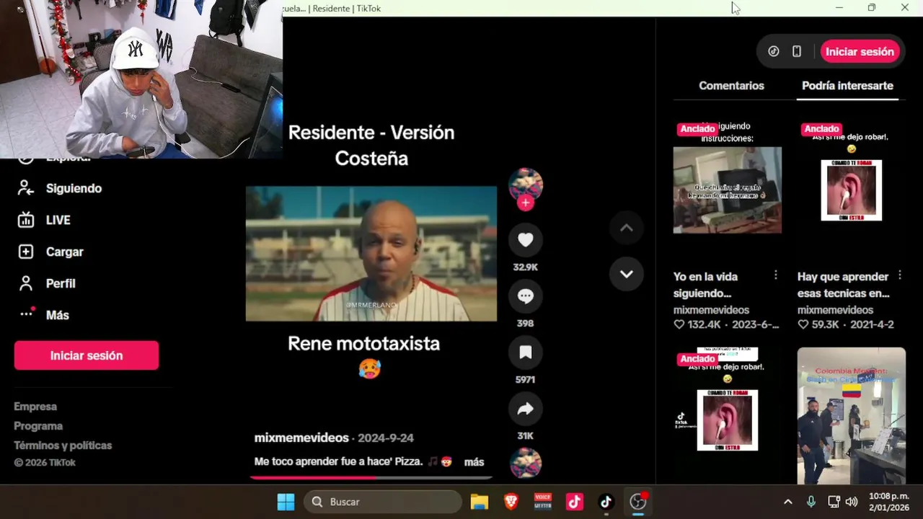Click the TikTok coins icon in top bar
Image resolution: width=923 pixels, height=519 pixels.
pos(774,51)
